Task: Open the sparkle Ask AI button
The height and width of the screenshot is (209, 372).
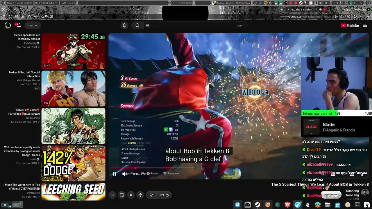Action: pyautogui.click(x=131, y=195)
